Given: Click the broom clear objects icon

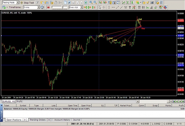Looking at the screenshot, I should coord(148,2).
